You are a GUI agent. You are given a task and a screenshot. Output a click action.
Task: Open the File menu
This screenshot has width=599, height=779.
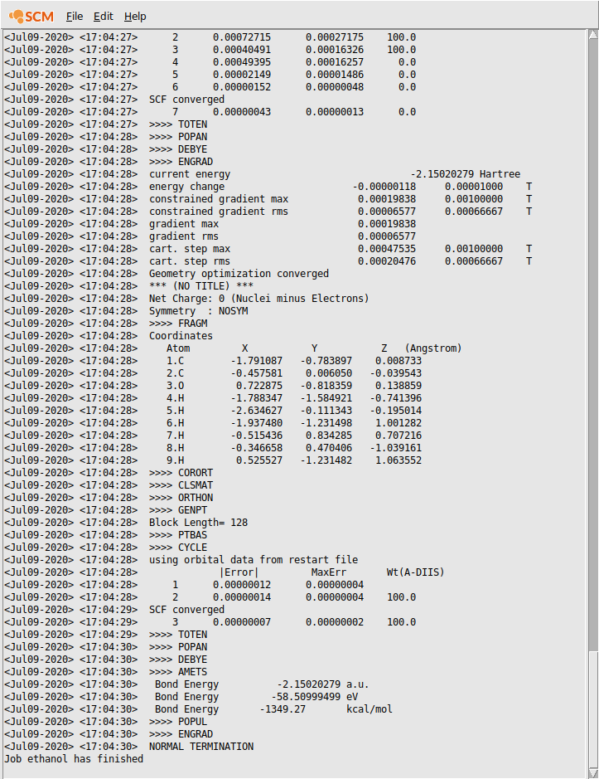point(75,17)
